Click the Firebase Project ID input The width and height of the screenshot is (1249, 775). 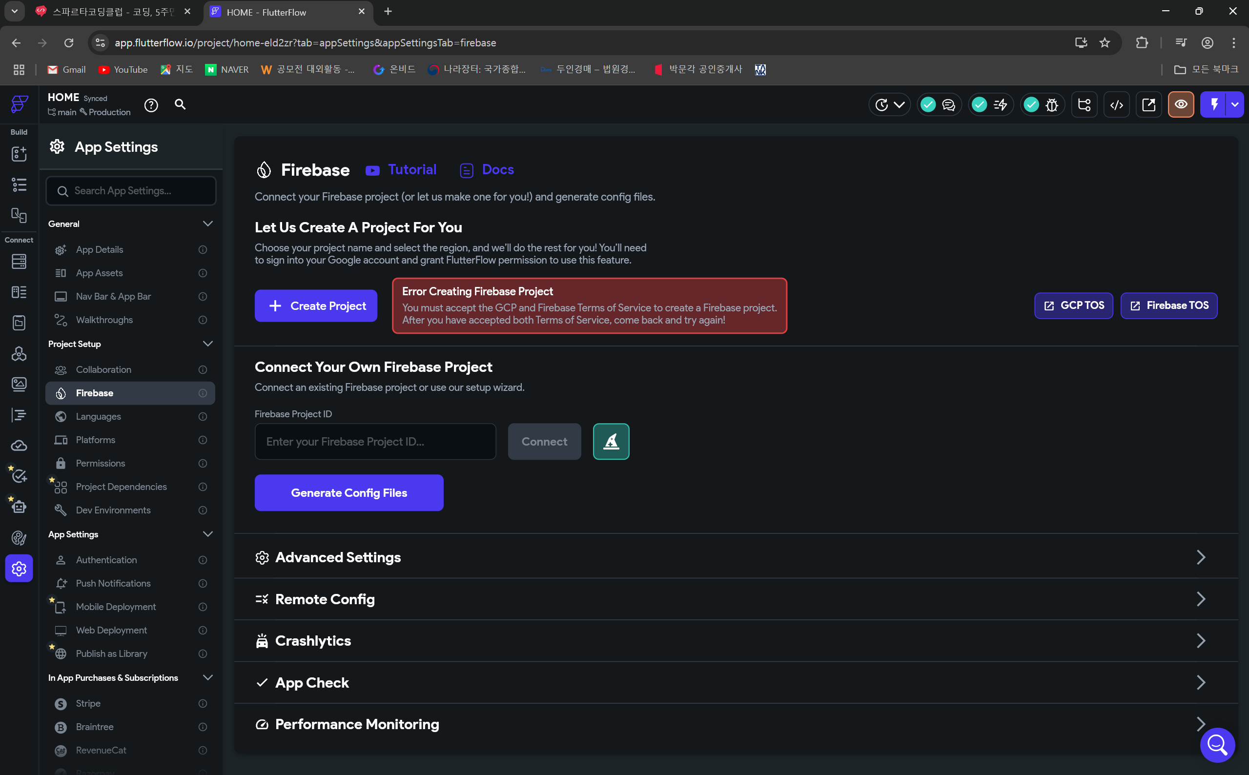pos(375,441)
